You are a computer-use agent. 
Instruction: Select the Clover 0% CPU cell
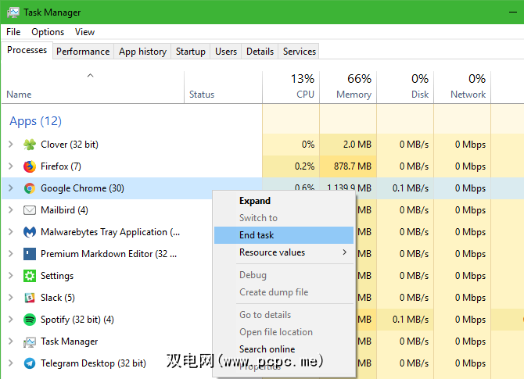(x=291, y=145)
